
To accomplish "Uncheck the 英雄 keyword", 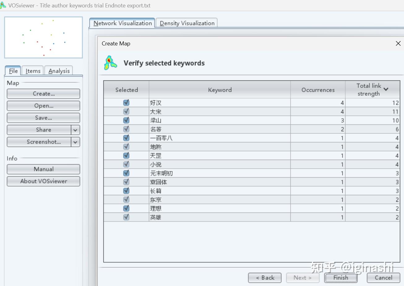I will tap(126, 217).
